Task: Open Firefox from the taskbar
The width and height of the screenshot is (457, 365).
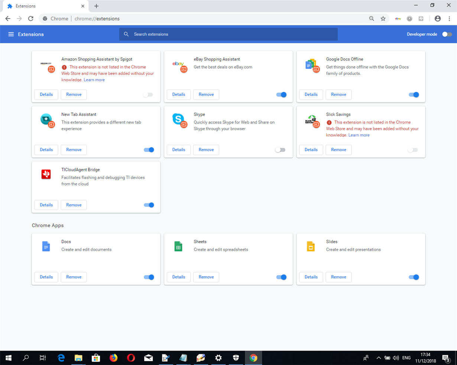Action: pos(113,358)
